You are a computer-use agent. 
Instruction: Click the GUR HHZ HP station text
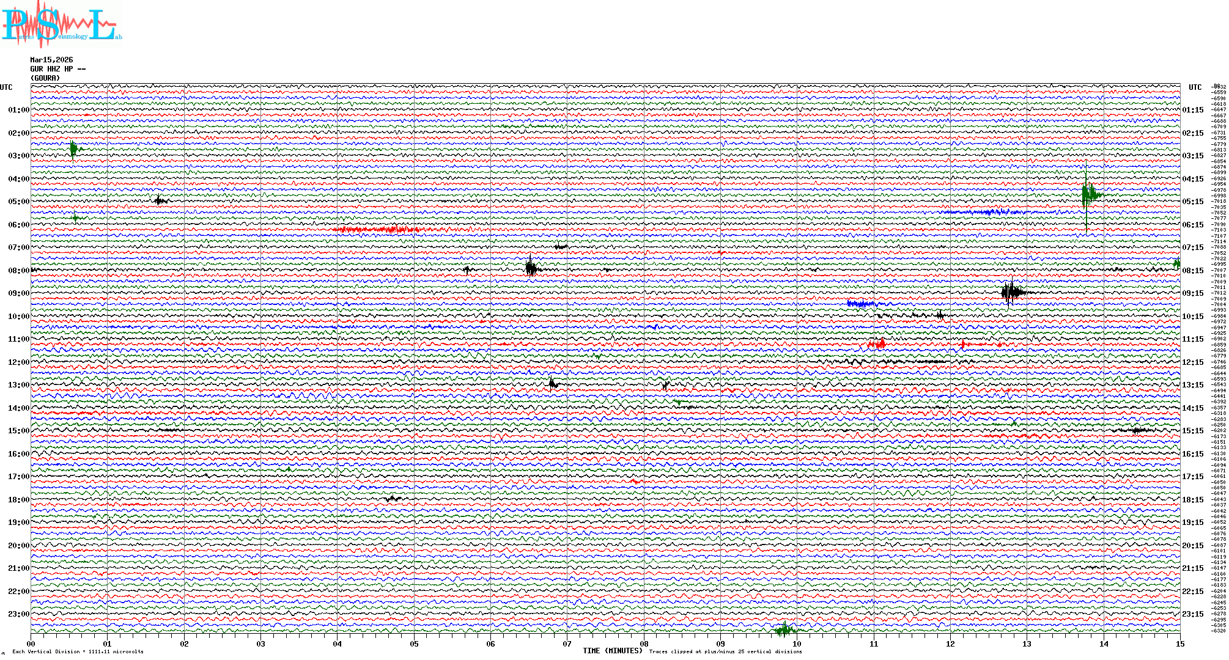coord(57,69)
